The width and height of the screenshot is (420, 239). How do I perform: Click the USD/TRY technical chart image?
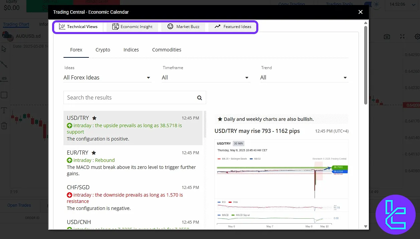coord(281,184)
